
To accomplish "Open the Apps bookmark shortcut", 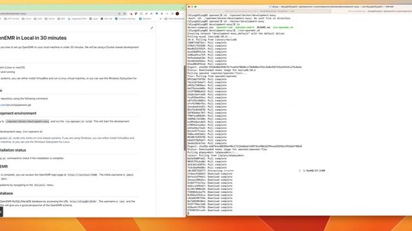I will coord(93,19).
